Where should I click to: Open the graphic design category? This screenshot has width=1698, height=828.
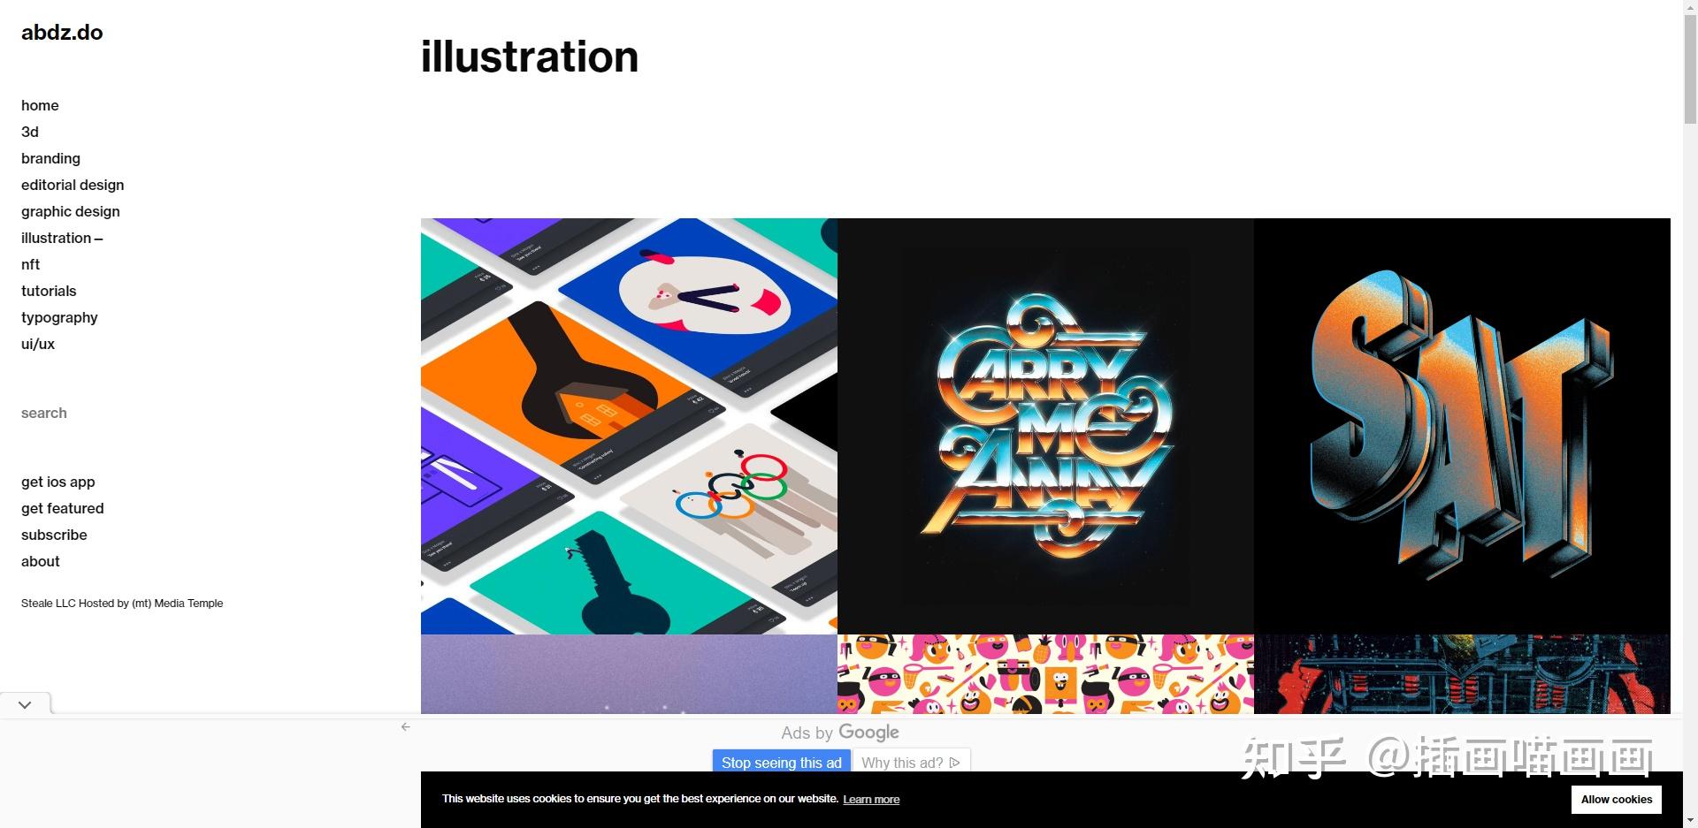point(71,211)
